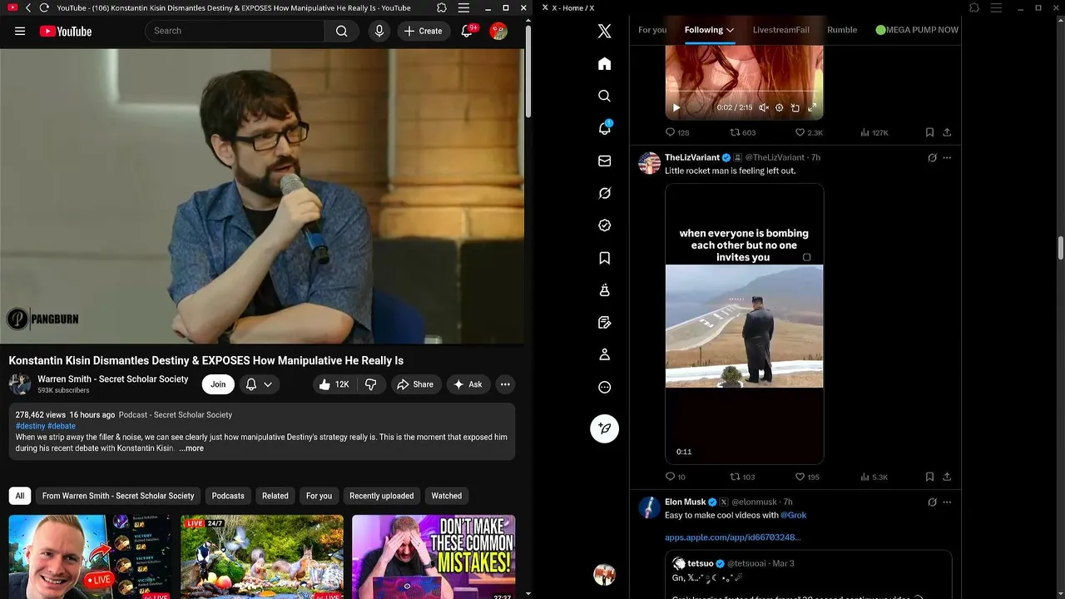
Task: Open the apps.apple.com link in Elon's post
Action: tap(732, 537)
